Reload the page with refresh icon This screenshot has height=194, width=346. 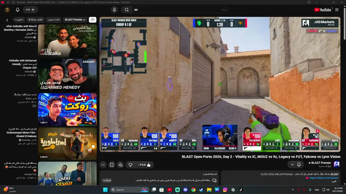pos(14,2)
